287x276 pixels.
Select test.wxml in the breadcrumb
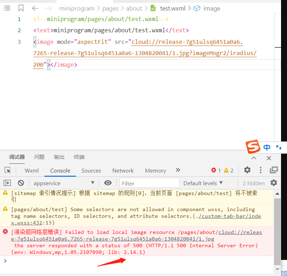click(173, 8)
